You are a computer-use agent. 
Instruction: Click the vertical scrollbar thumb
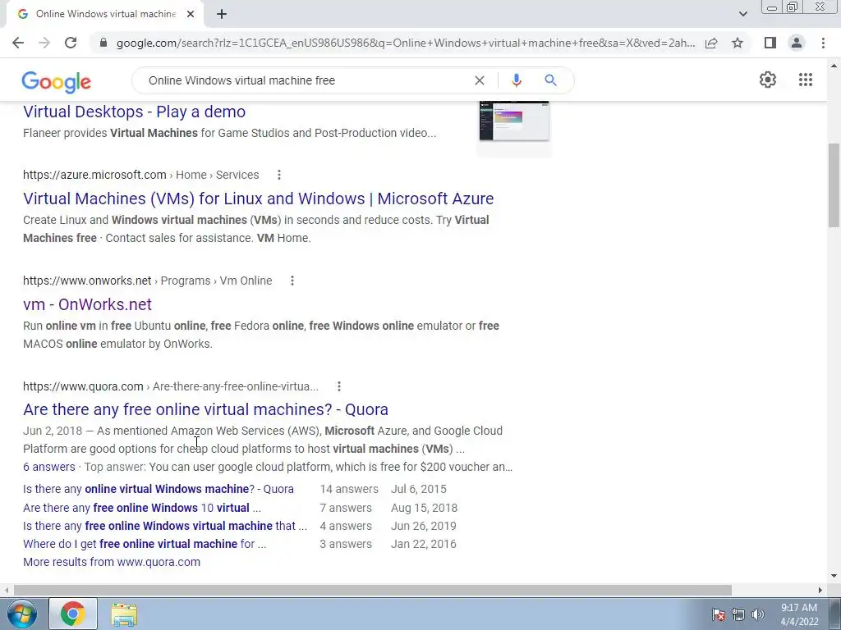click(834, 185)
